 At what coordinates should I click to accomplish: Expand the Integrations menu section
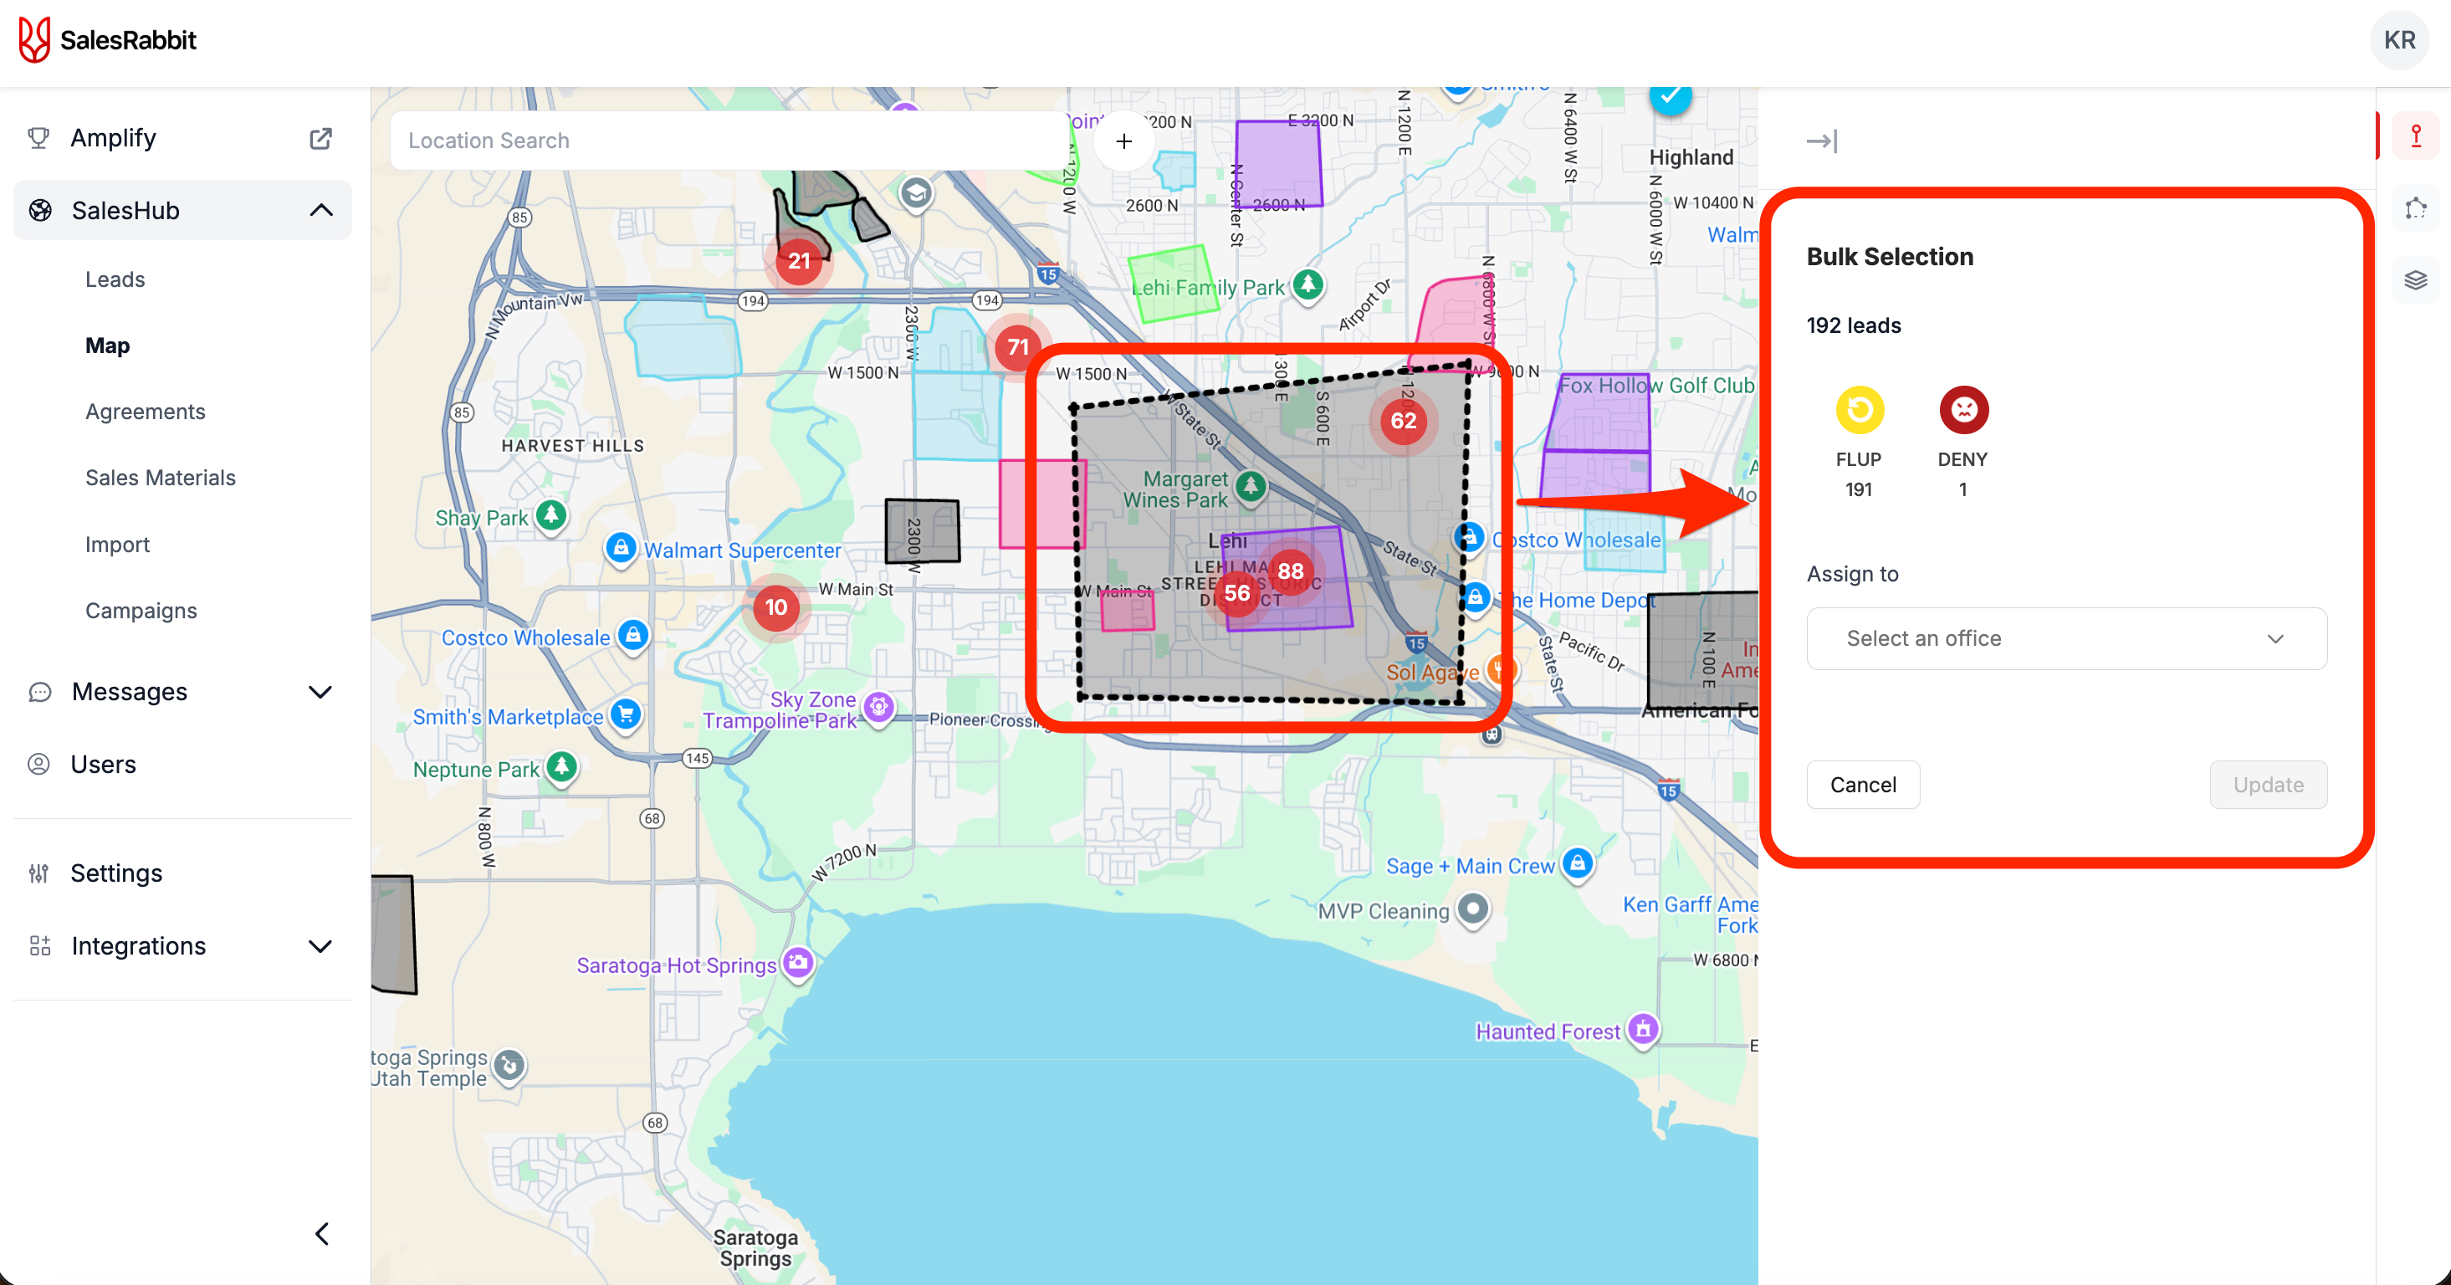tap(320, 946)
